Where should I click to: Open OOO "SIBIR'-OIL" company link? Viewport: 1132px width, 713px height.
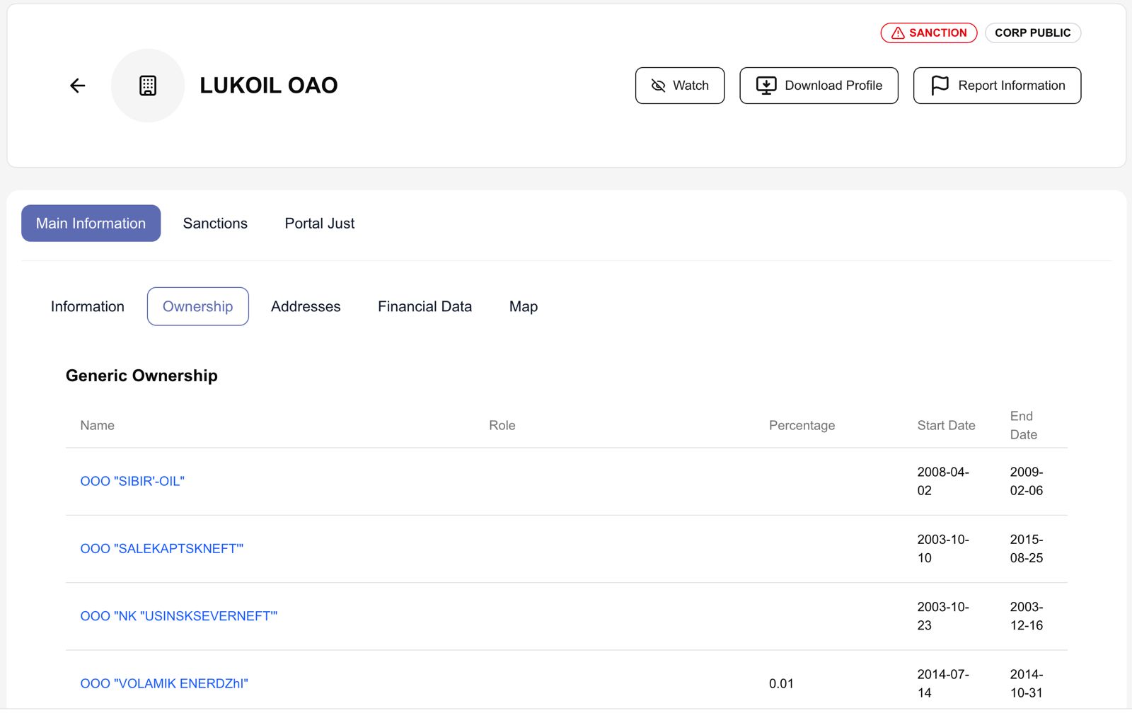click(x=132, y=482)
